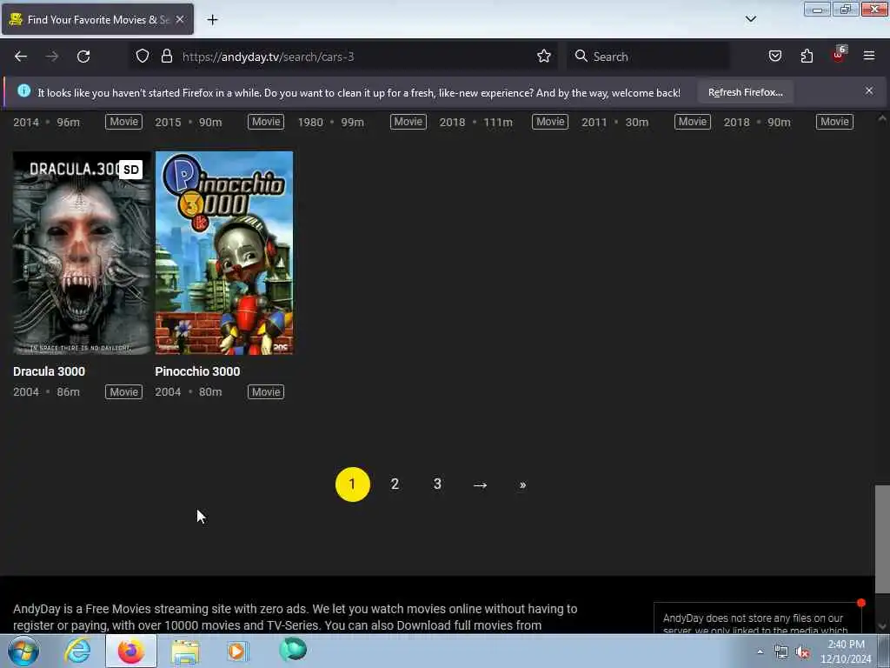The image size is (890, 668).
Task: Go to page 3 of results
Action: 437,484
